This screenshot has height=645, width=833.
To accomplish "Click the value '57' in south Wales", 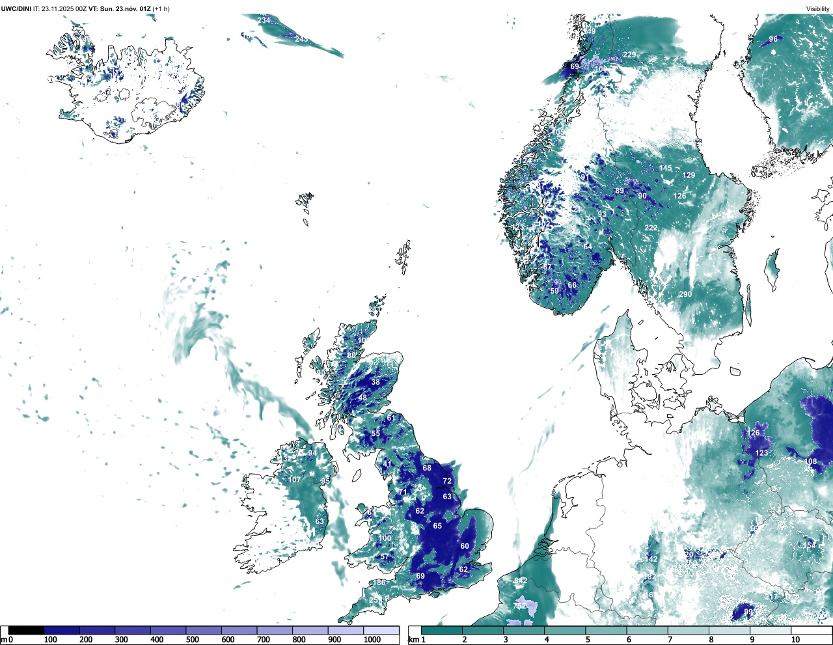I will point(384,557).
